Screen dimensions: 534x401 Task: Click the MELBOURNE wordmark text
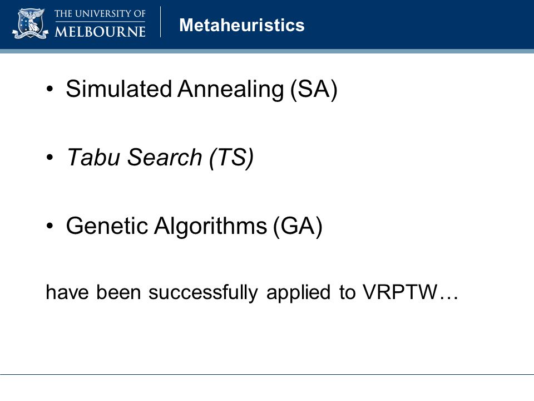100,32
